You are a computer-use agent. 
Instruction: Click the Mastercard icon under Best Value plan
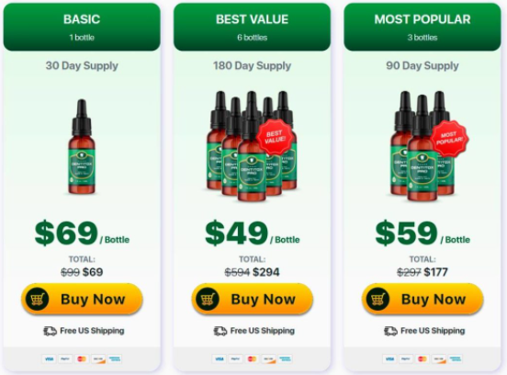click(252, 358)
